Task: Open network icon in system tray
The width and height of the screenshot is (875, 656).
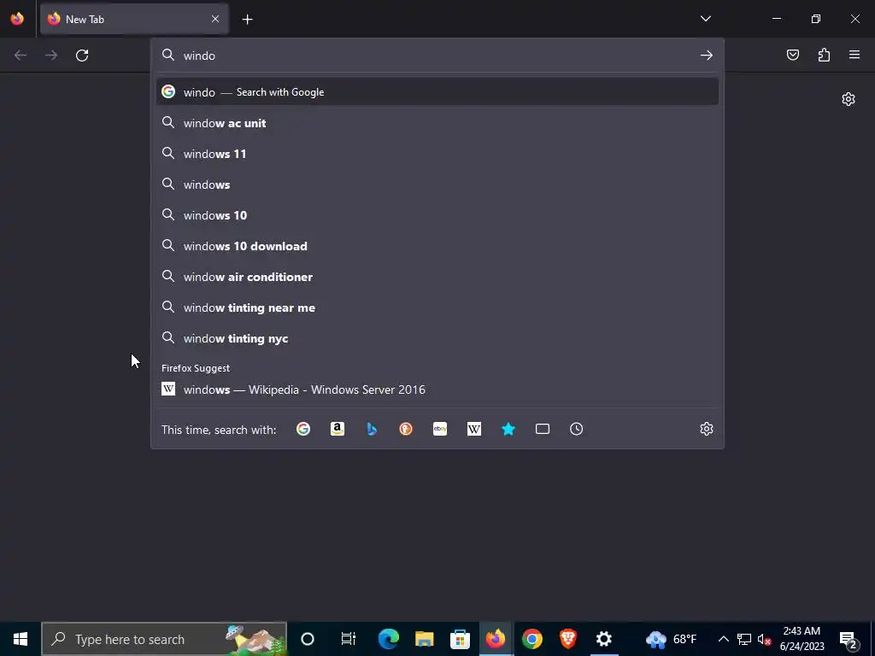Action: (x=744, y=639)
